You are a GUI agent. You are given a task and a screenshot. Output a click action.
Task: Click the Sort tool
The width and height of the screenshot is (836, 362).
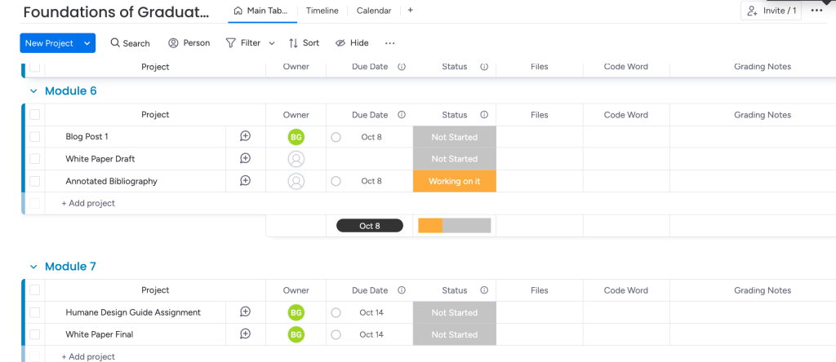pos(303,43)
